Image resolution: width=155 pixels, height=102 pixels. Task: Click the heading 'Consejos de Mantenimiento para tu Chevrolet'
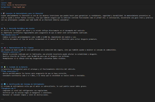point(24,13)
